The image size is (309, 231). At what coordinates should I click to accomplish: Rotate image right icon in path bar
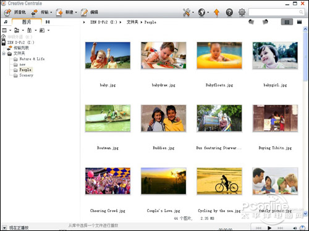pyautogui.click(x=265, y=22)
